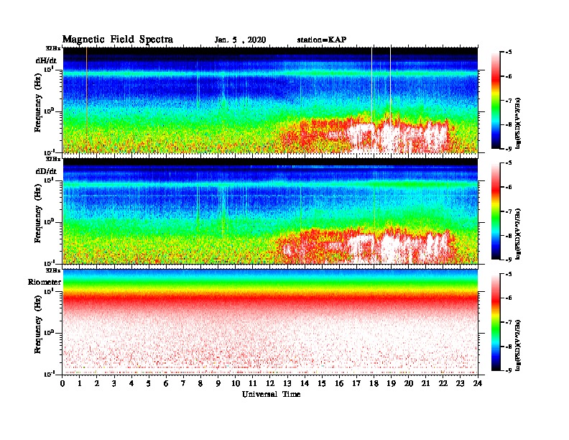The width and height of the screenshot is (569, 440).
Task: Click the dH/dt spectrogram plot area
Action: pos(270,100)
